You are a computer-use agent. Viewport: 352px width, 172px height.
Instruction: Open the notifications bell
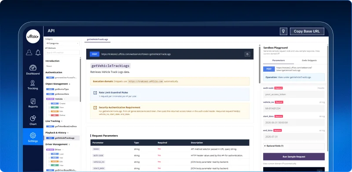[x=38, y=52]
